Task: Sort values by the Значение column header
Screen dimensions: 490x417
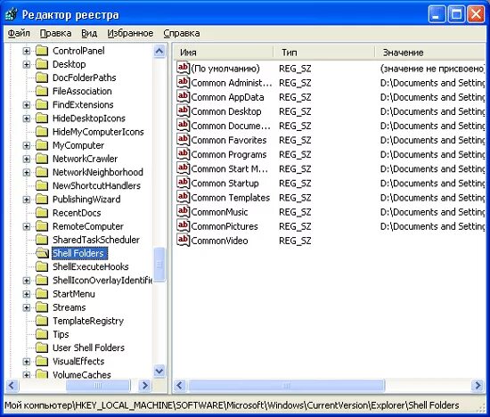Action: (429, 53)
